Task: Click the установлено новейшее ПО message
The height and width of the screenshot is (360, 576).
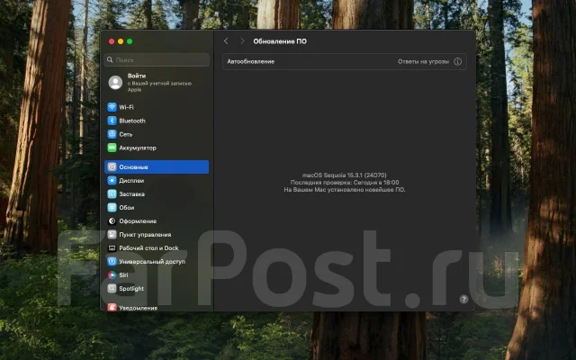Action: [x=345, y=190]
